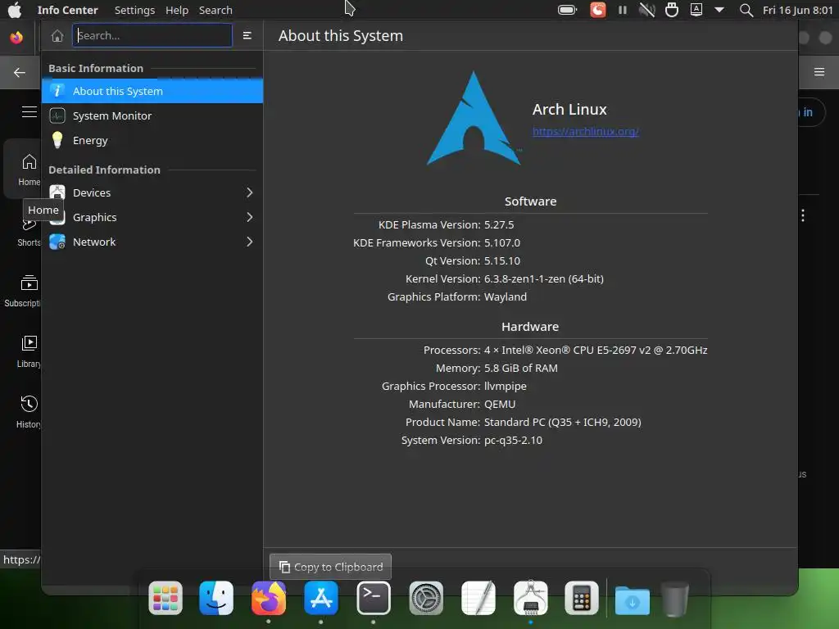Open Calculator from the dock
This screenshot has width=839, height=629.
pyautogui.click(x=582, y=598)
